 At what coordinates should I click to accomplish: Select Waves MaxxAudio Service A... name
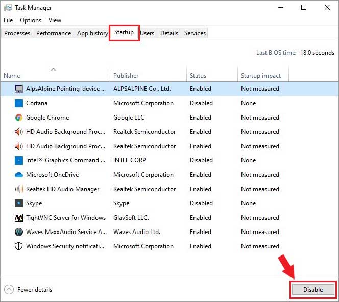pos(66,232)
